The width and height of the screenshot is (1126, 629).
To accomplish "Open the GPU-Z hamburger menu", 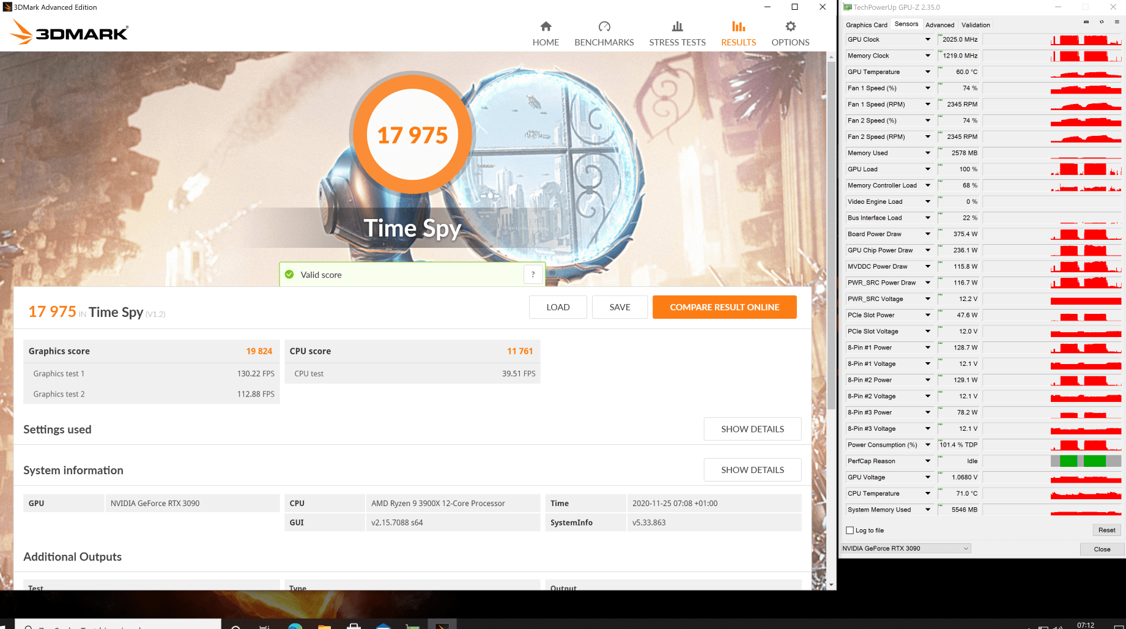I will (x=1117, y=22).
